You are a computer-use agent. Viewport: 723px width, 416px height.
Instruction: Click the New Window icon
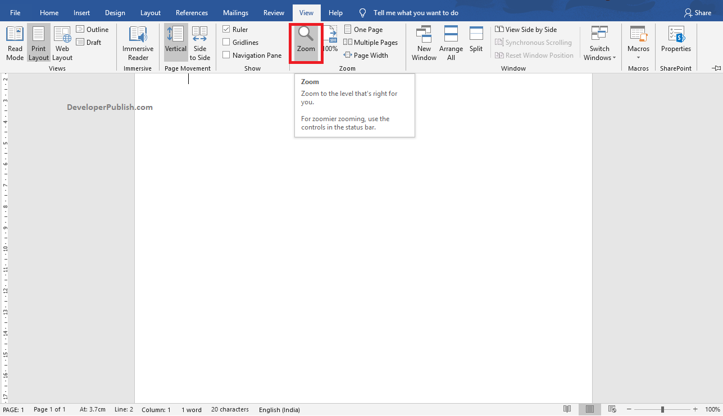424,42
